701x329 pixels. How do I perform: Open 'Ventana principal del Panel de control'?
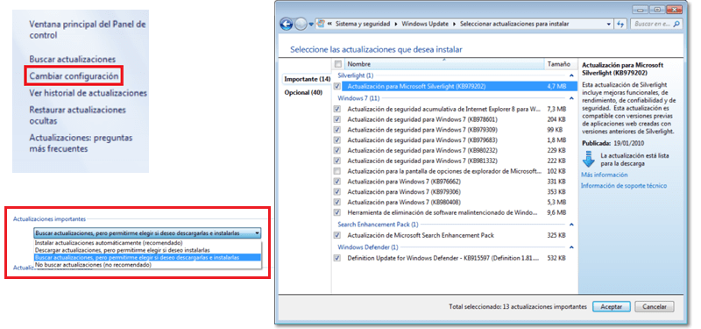[88, 30]
